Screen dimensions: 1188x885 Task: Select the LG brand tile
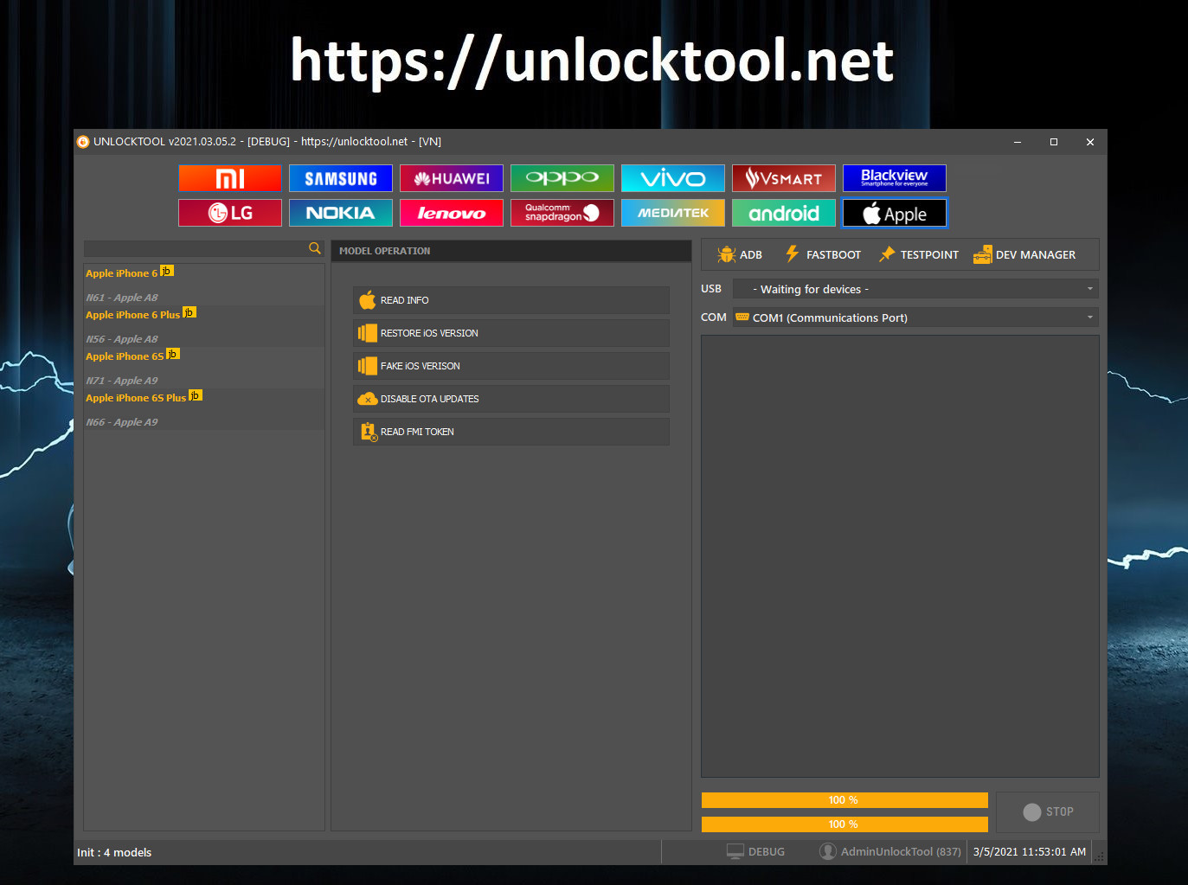coord(230,213)
